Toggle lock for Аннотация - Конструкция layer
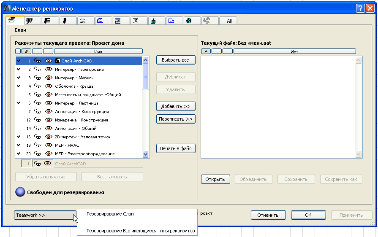Viewport: 378px width, 237px height. pos(37,111)
